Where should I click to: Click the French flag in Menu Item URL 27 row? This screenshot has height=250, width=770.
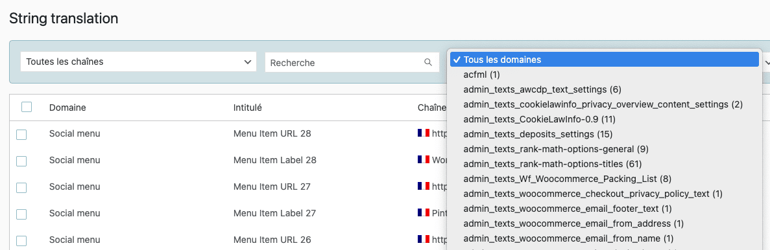[x=424, y=186]
